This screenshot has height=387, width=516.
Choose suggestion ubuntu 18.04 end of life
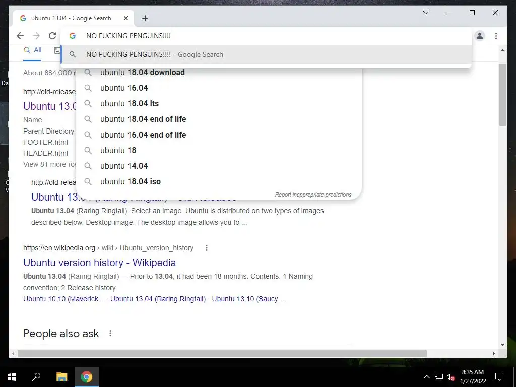click(x=219, y=119)
